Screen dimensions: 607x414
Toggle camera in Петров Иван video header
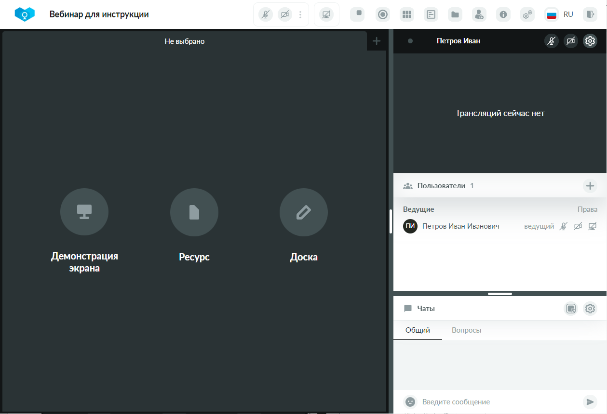click(571, 41)
